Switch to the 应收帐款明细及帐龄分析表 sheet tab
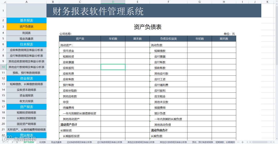The width and height of the screenshot is (278, 144). click(x=79, y=142)
